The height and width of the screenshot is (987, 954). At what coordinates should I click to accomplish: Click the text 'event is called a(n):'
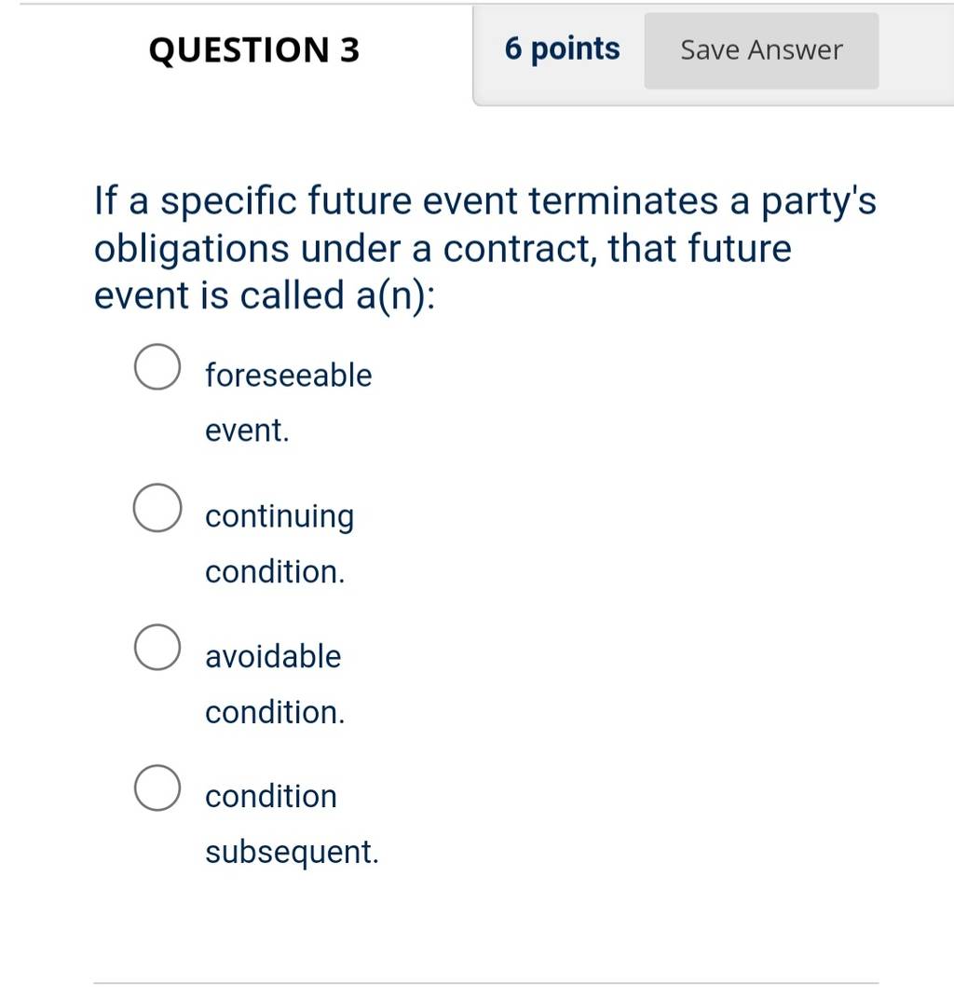pyautogui.click(x=265, y=295)
